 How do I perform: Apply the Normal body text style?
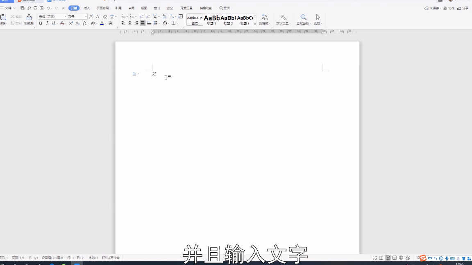195,20
